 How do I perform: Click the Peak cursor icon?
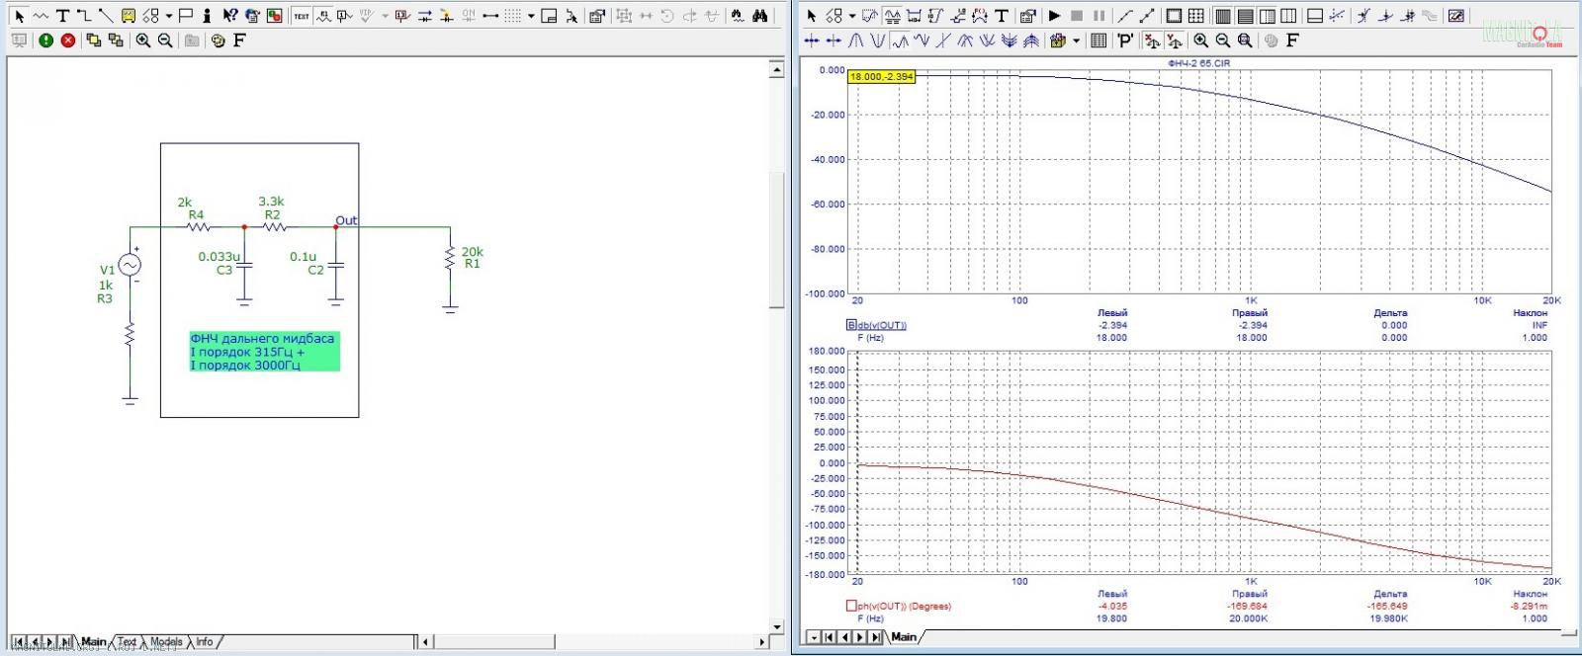(856, 41)
